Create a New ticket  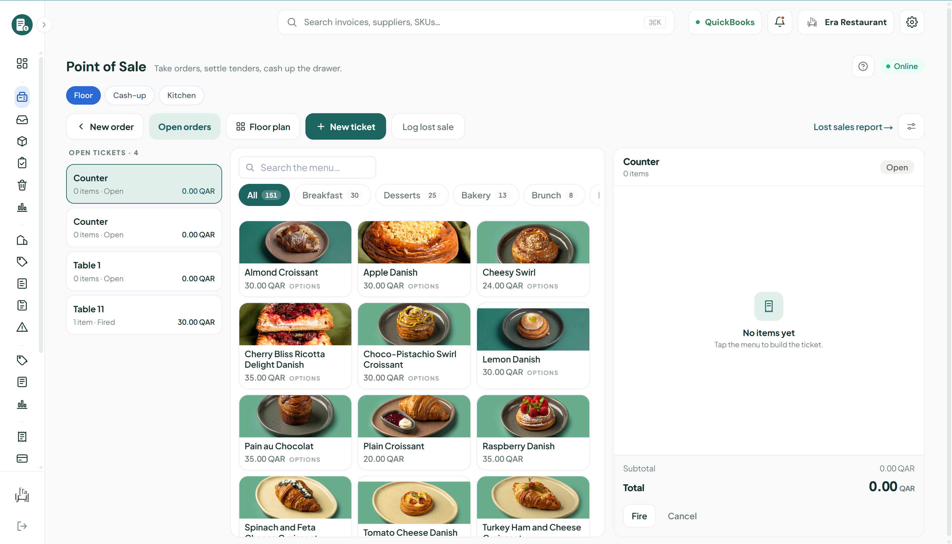pyautogui.click(x=346, y=127)
